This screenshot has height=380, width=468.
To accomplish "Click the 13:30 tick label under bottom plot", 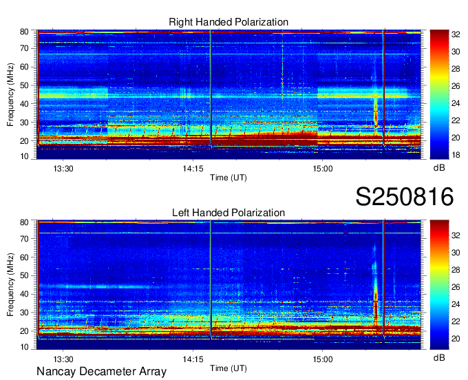I will click(x=63, y=359).
